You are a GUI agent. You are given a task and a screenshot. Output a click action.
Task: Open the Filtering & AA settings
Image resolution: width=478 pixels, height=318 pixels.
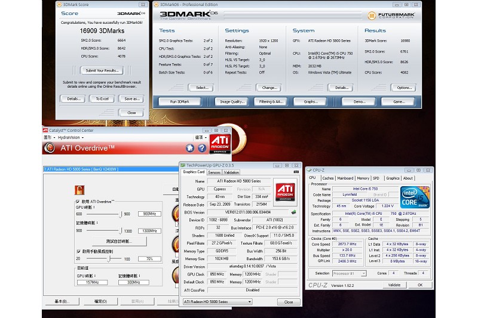click(271, 101)
